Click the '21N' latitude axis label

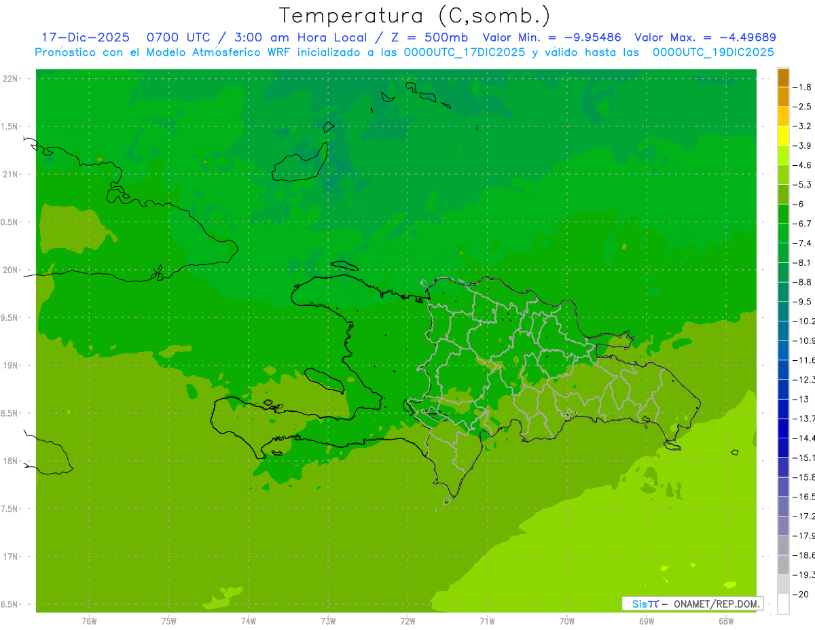click(10, 174)
